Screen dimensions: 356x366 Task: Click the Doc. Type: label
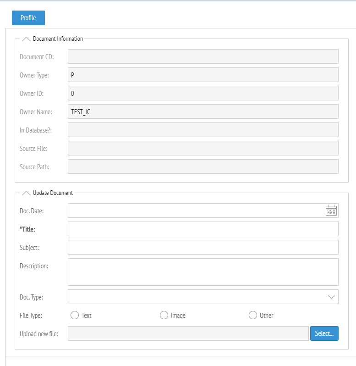32,297
